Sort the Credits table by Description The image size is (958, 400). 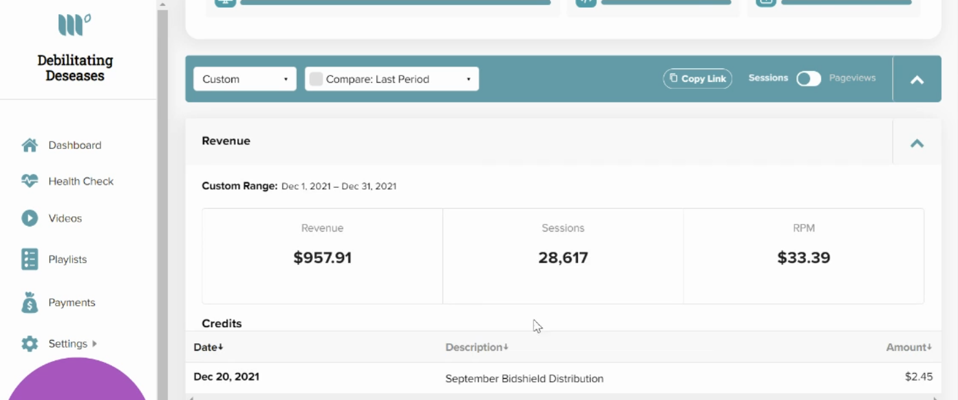click(x=477, y=347)
